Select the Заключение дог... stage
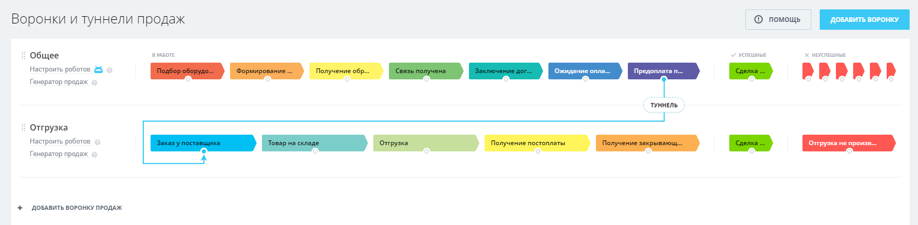Image resolution: width=918 pixels, height=225 pixels. click(x=506, y=71)
